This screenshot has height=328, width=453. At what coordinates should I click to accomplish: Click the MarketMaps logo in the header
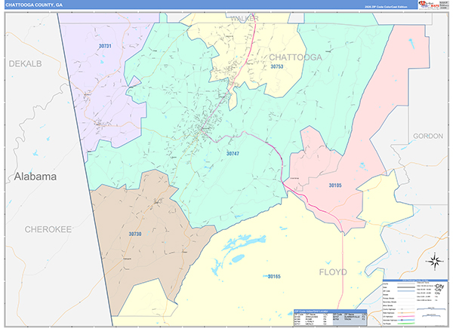(429, 5)
